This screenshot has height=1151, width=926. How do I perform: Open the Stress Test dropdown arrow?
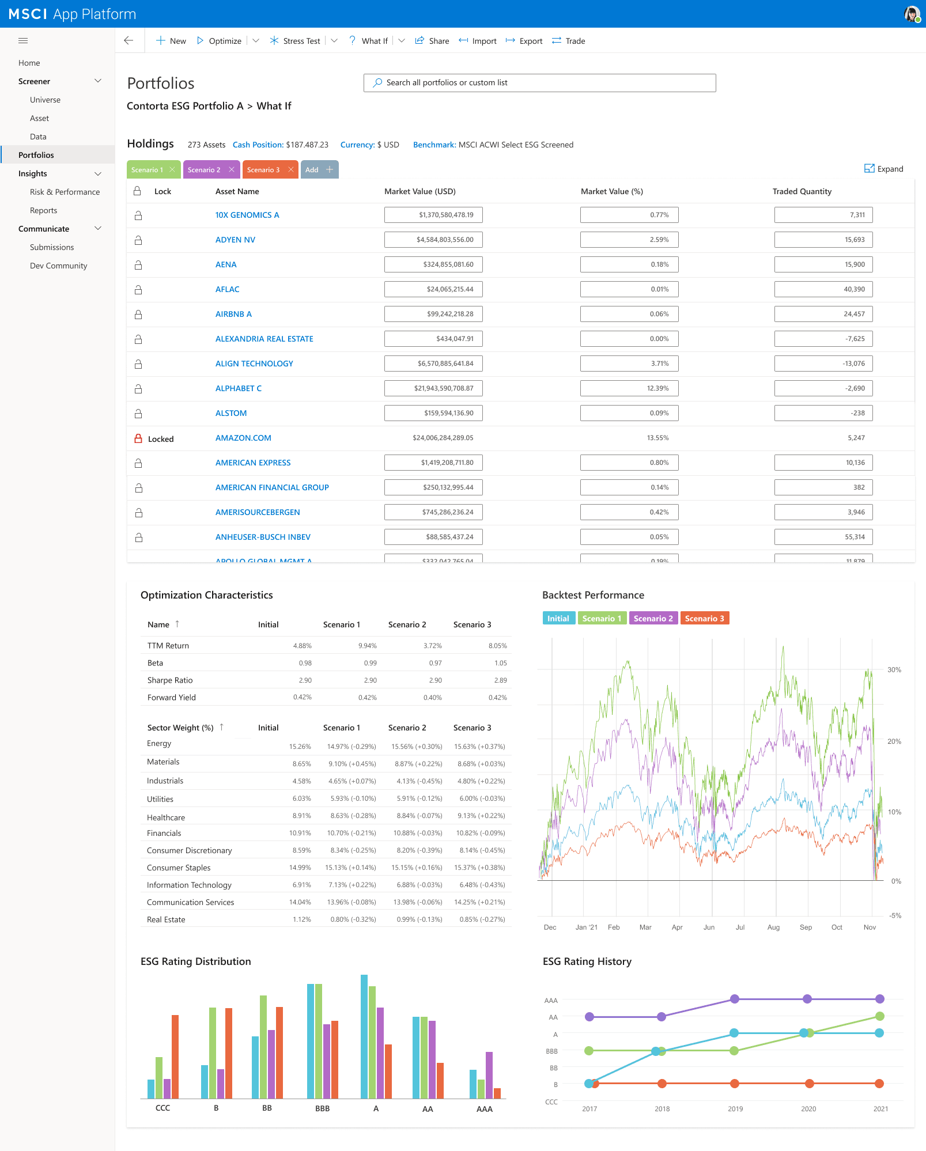[x=334, y=40]
